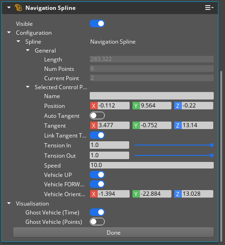Screen dimensions: 225x245
Task: Click the "Speed" label
Action: coord(52,166)
